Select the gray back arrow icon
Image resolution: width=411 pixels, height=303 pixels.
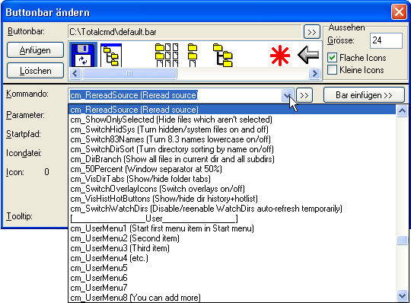[308, 55]
